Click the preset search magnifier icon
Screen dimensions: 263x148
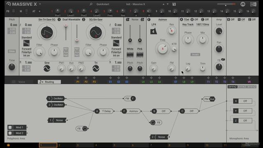pos(91,4)
